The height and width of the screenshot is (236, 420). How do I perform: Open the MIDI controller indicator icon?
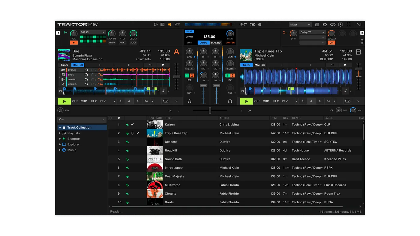pyautogui.click(x=156, y=25)
